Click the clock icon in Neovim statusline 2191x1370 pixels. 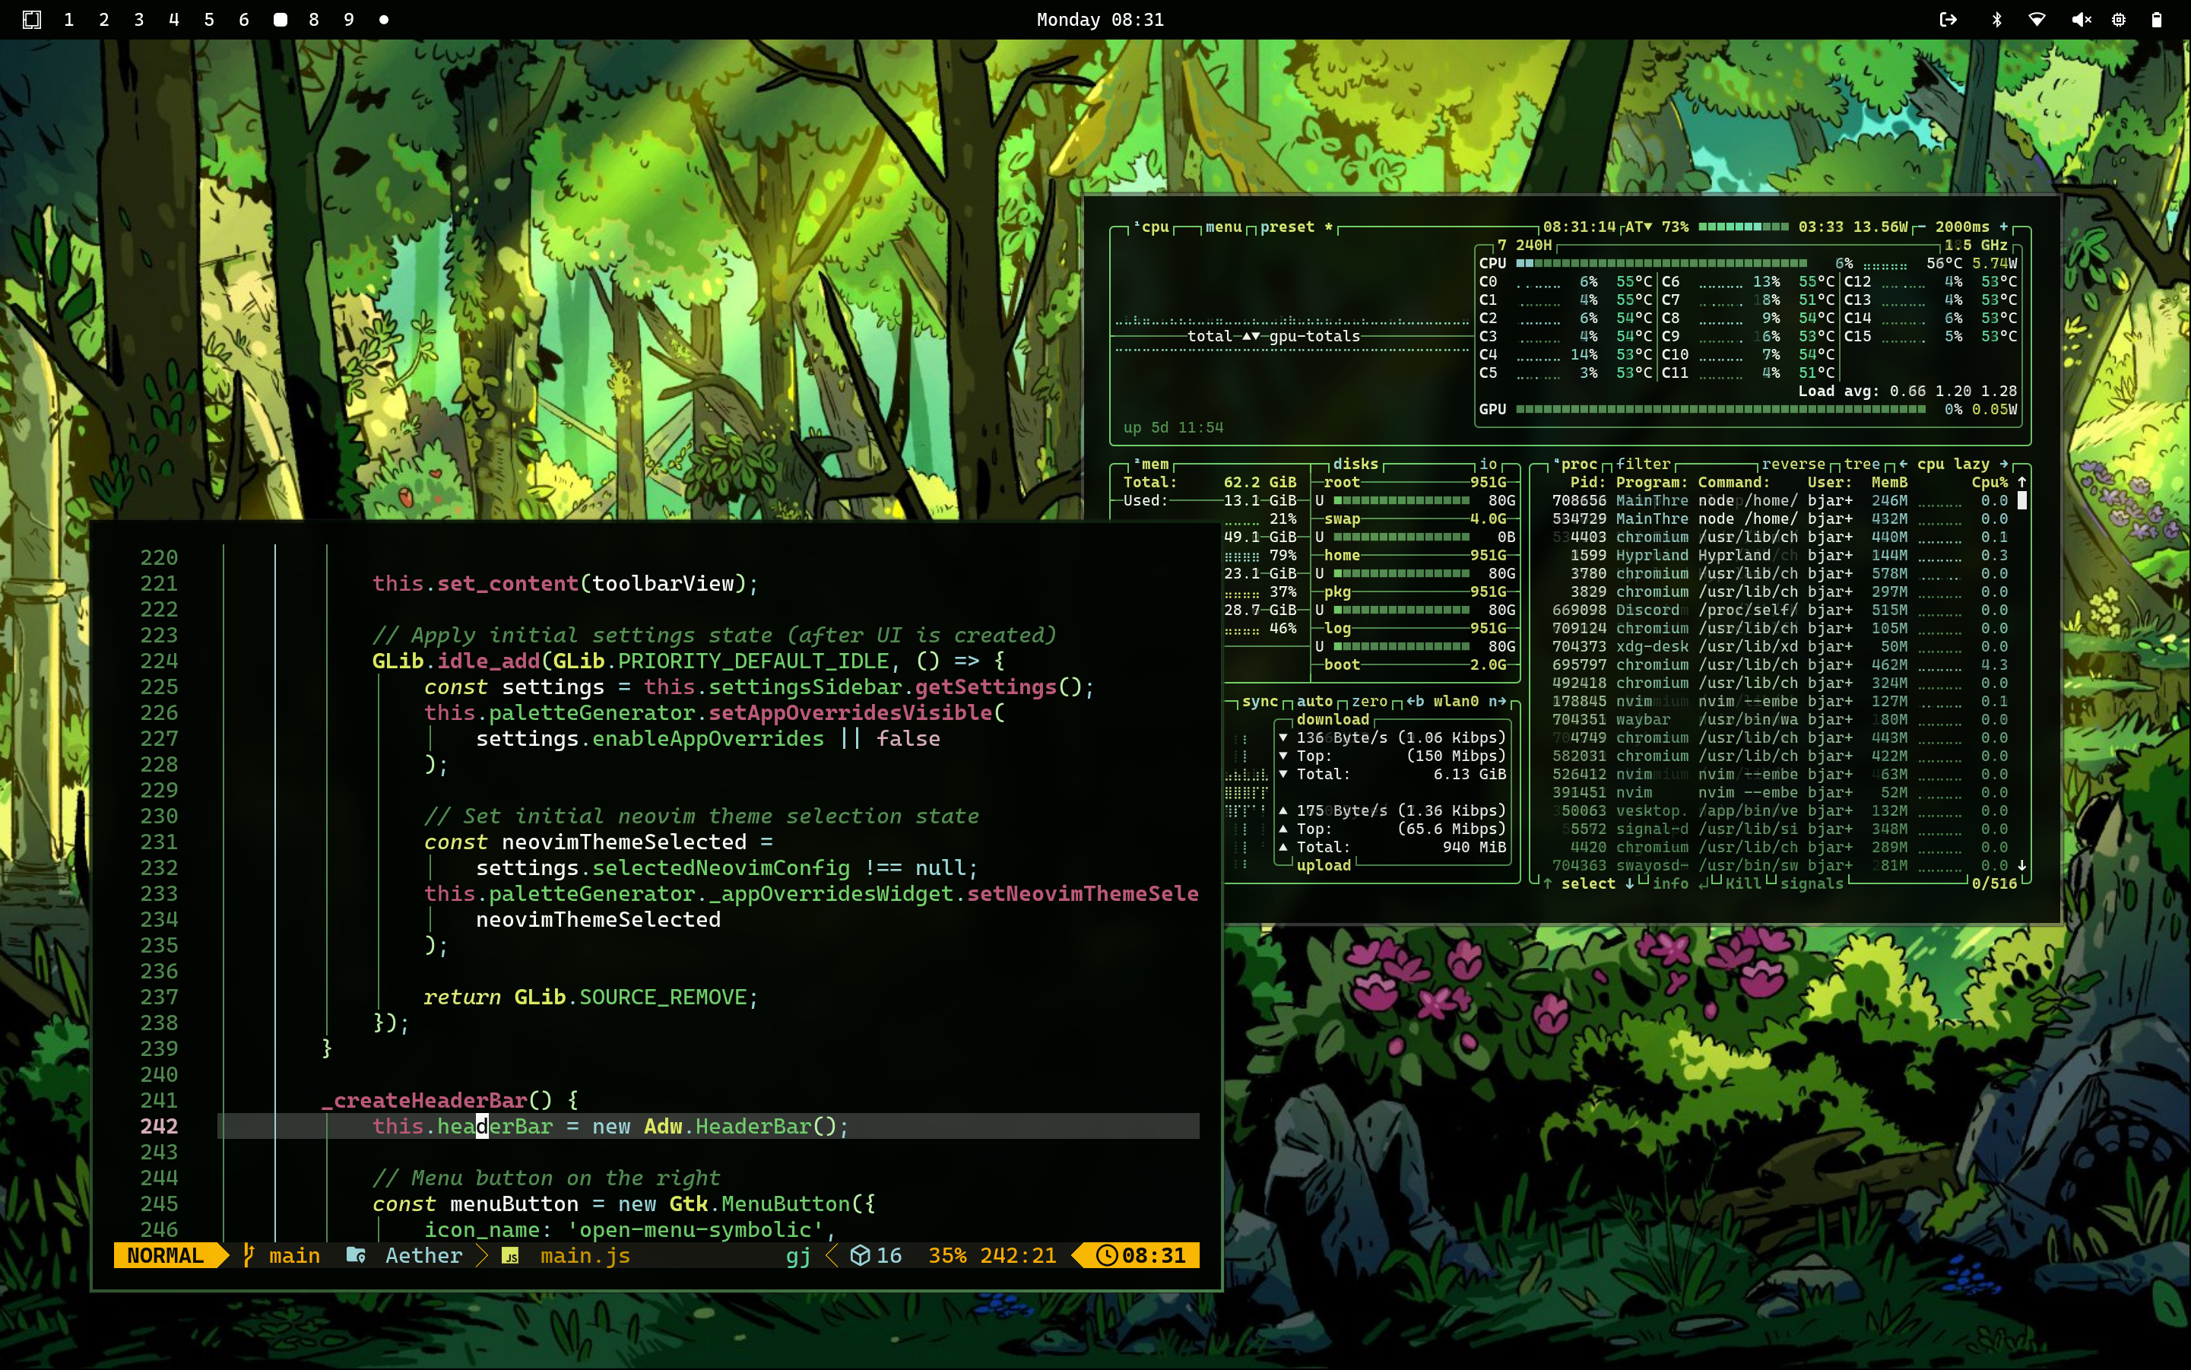[x=1106, y=1255]
